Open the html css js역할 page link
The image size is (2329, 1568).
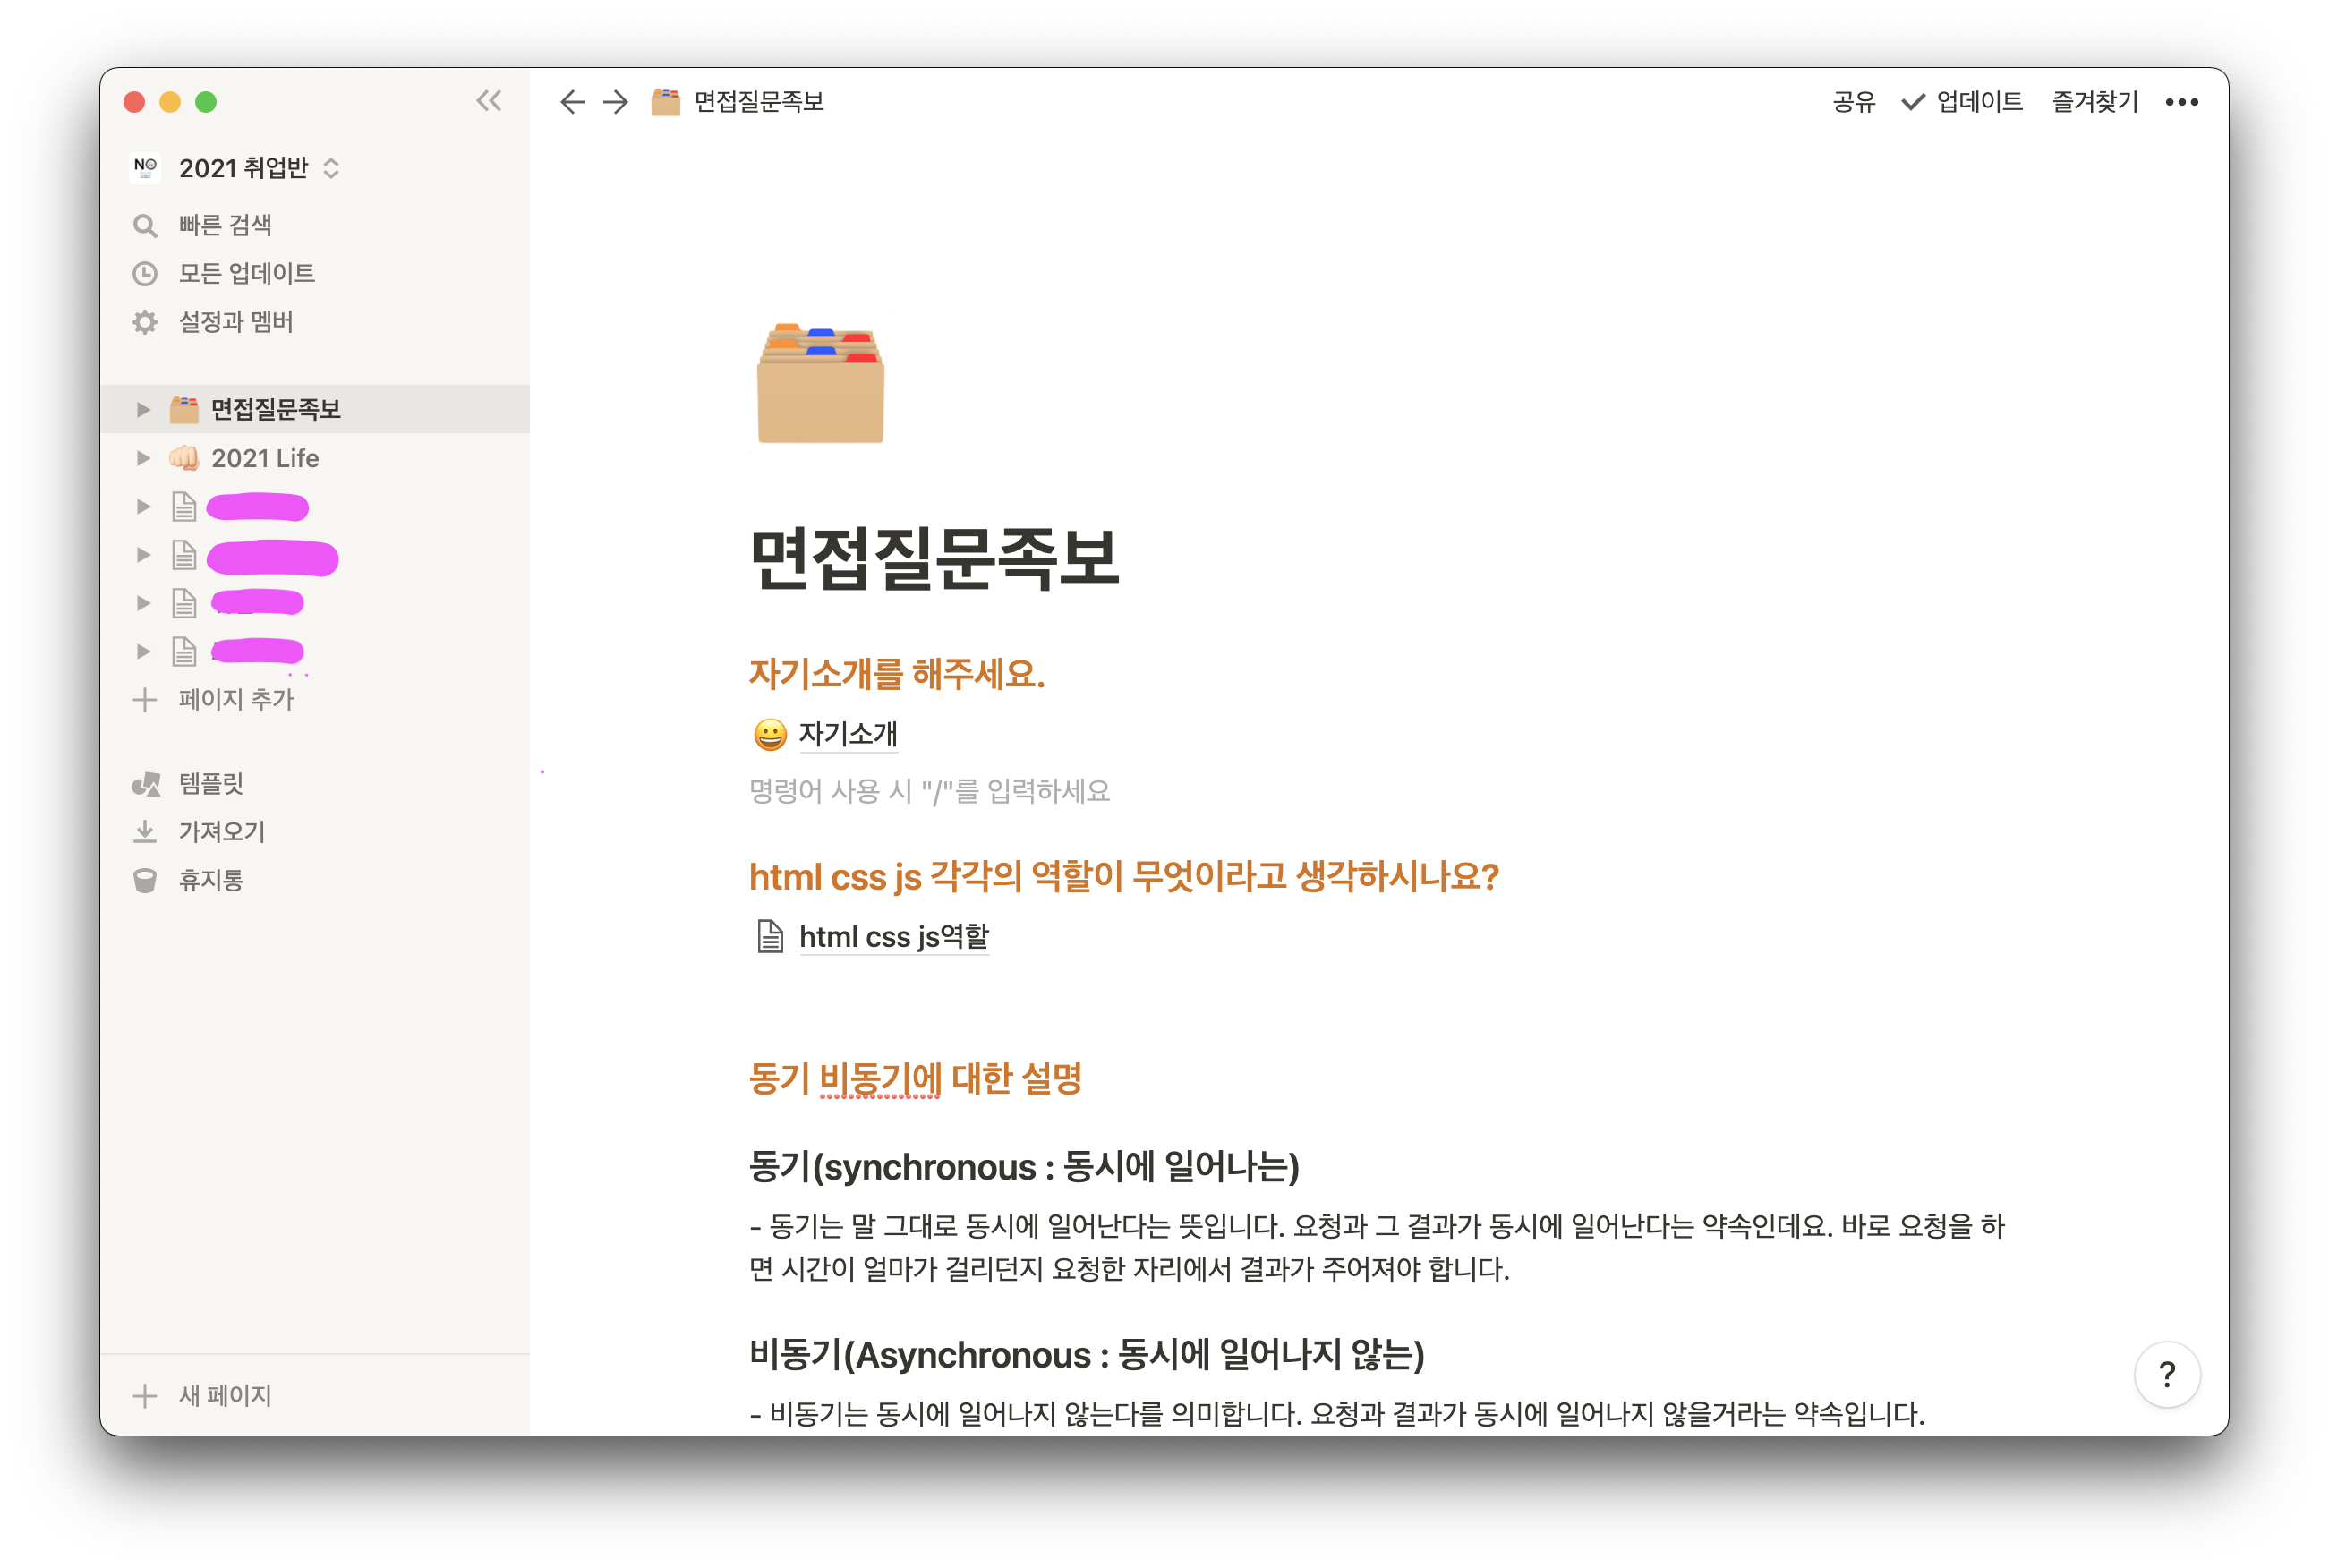(x=893, y=937)
